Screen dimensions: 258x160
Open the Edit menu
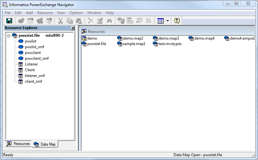(x=18, y=13)
